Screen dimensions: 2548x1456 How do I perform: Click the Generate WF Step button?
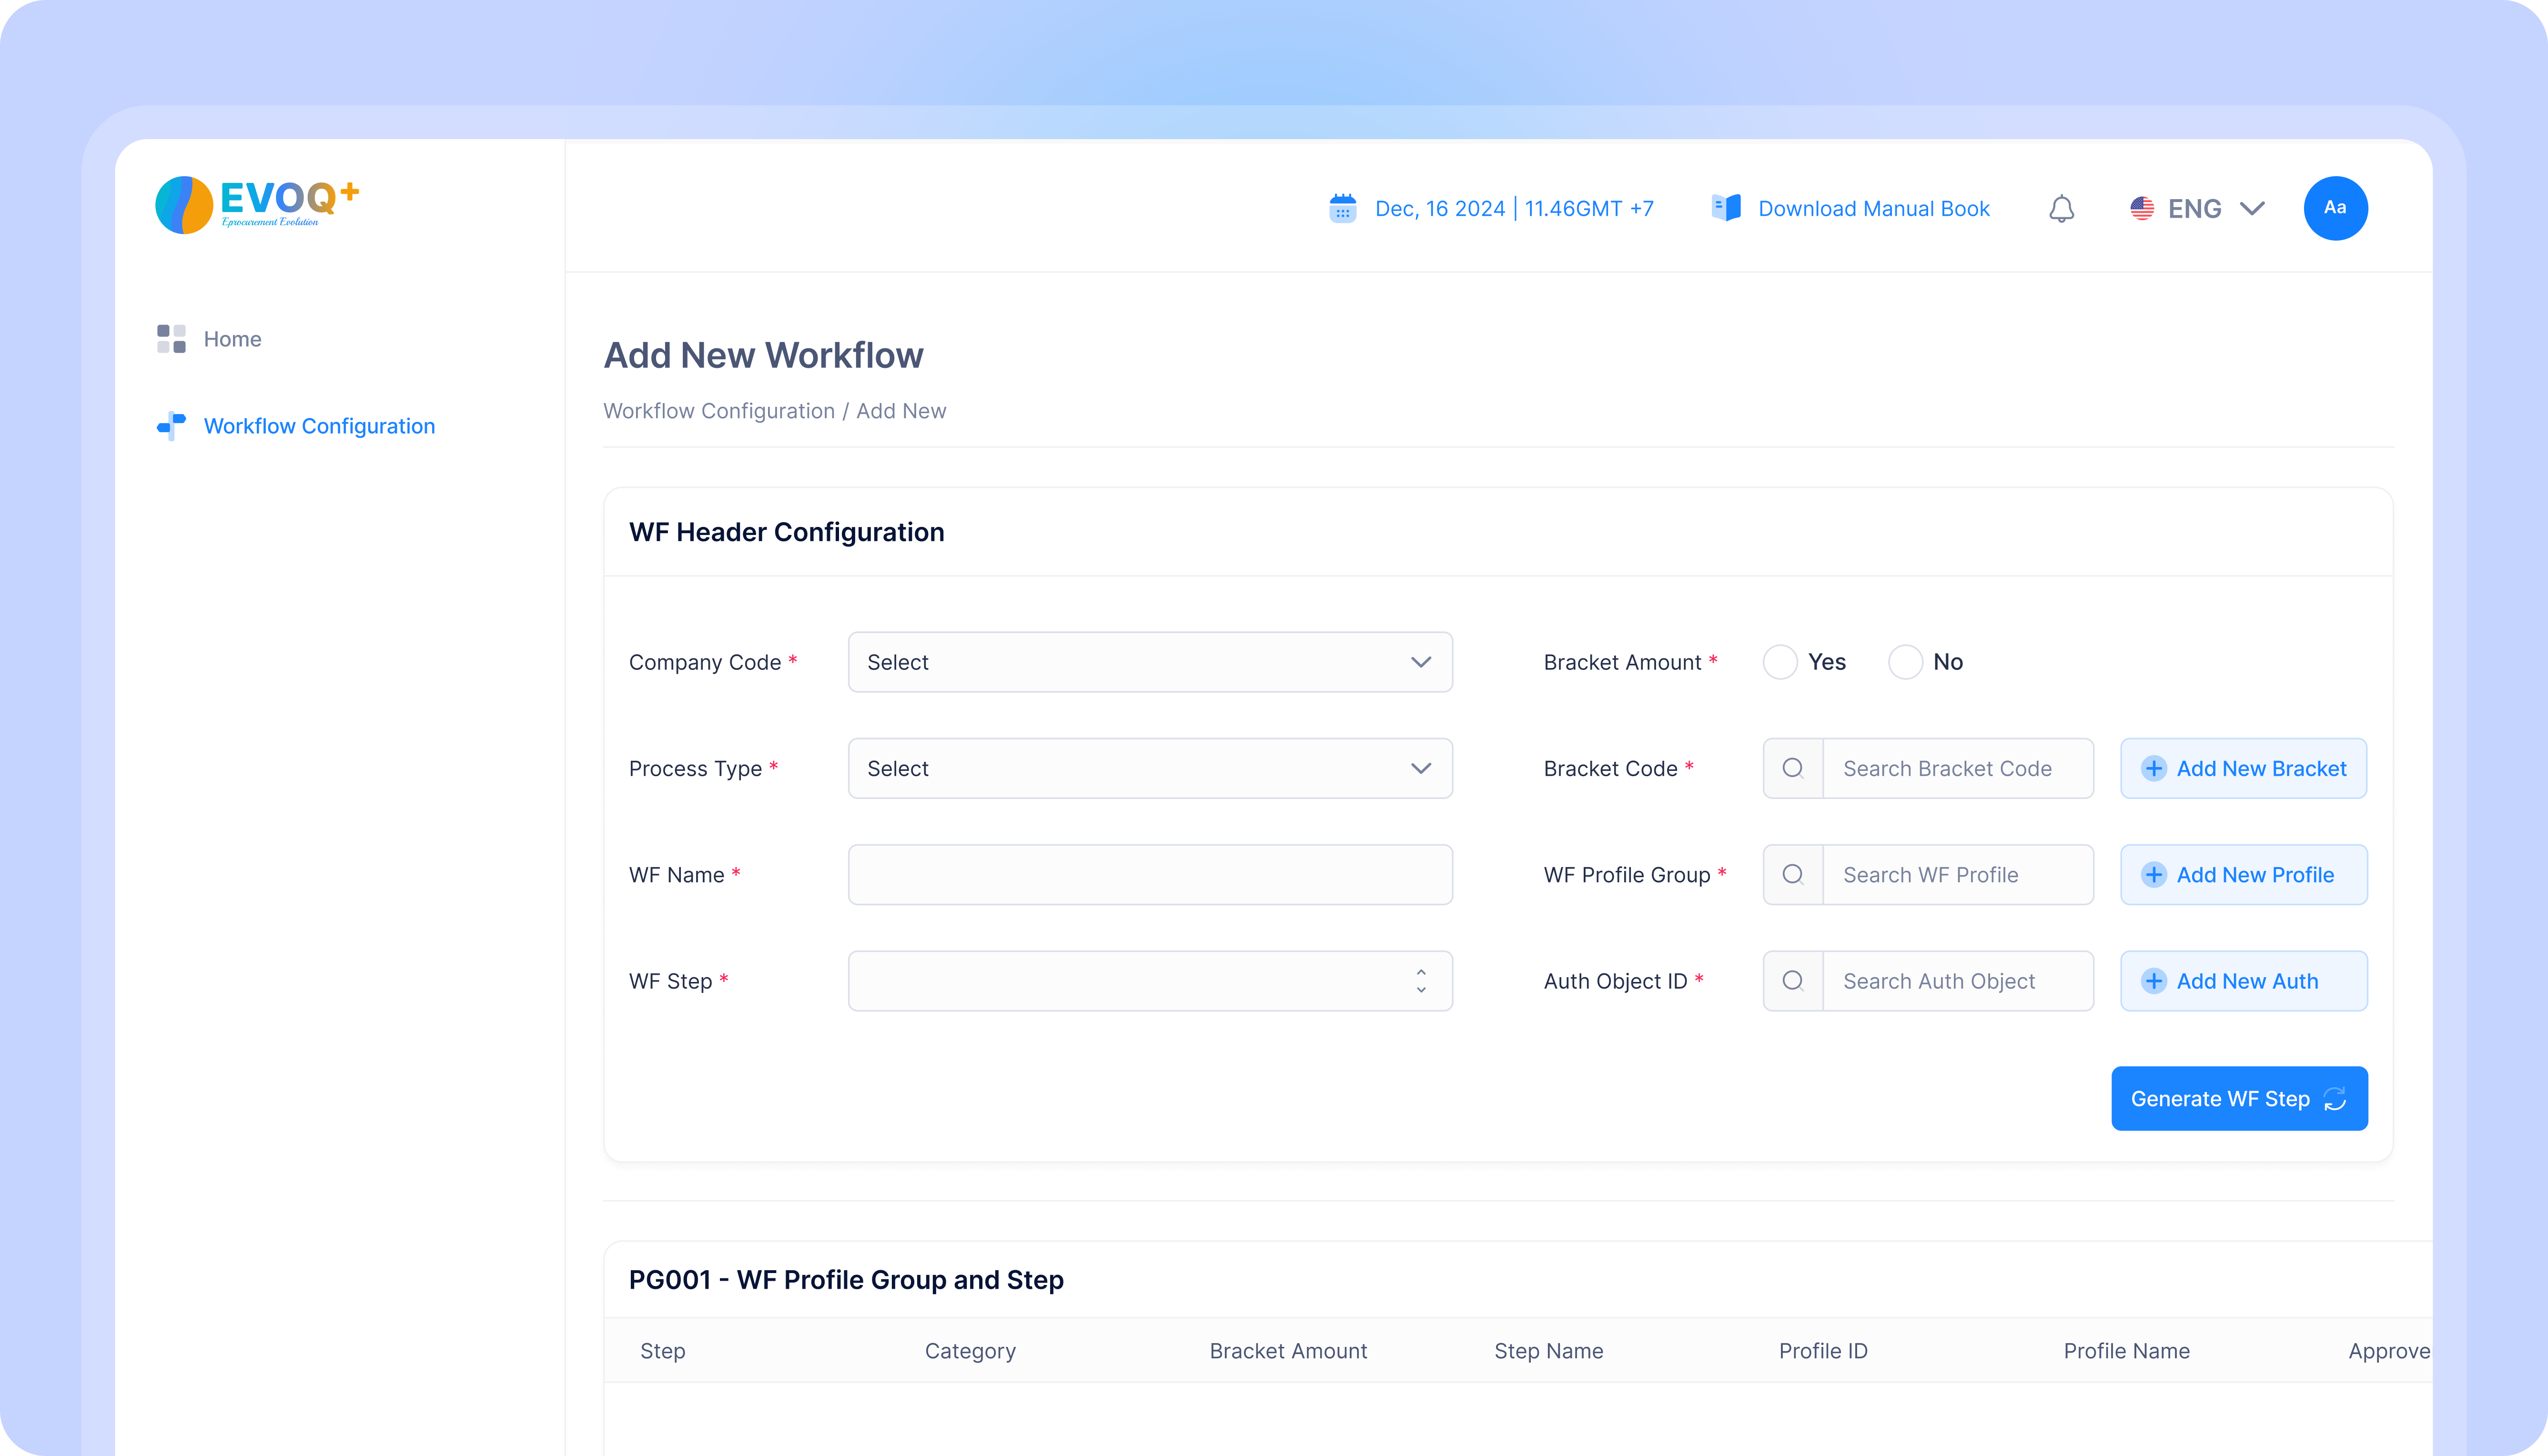pyautogui.click(x=2239, y=1098)
